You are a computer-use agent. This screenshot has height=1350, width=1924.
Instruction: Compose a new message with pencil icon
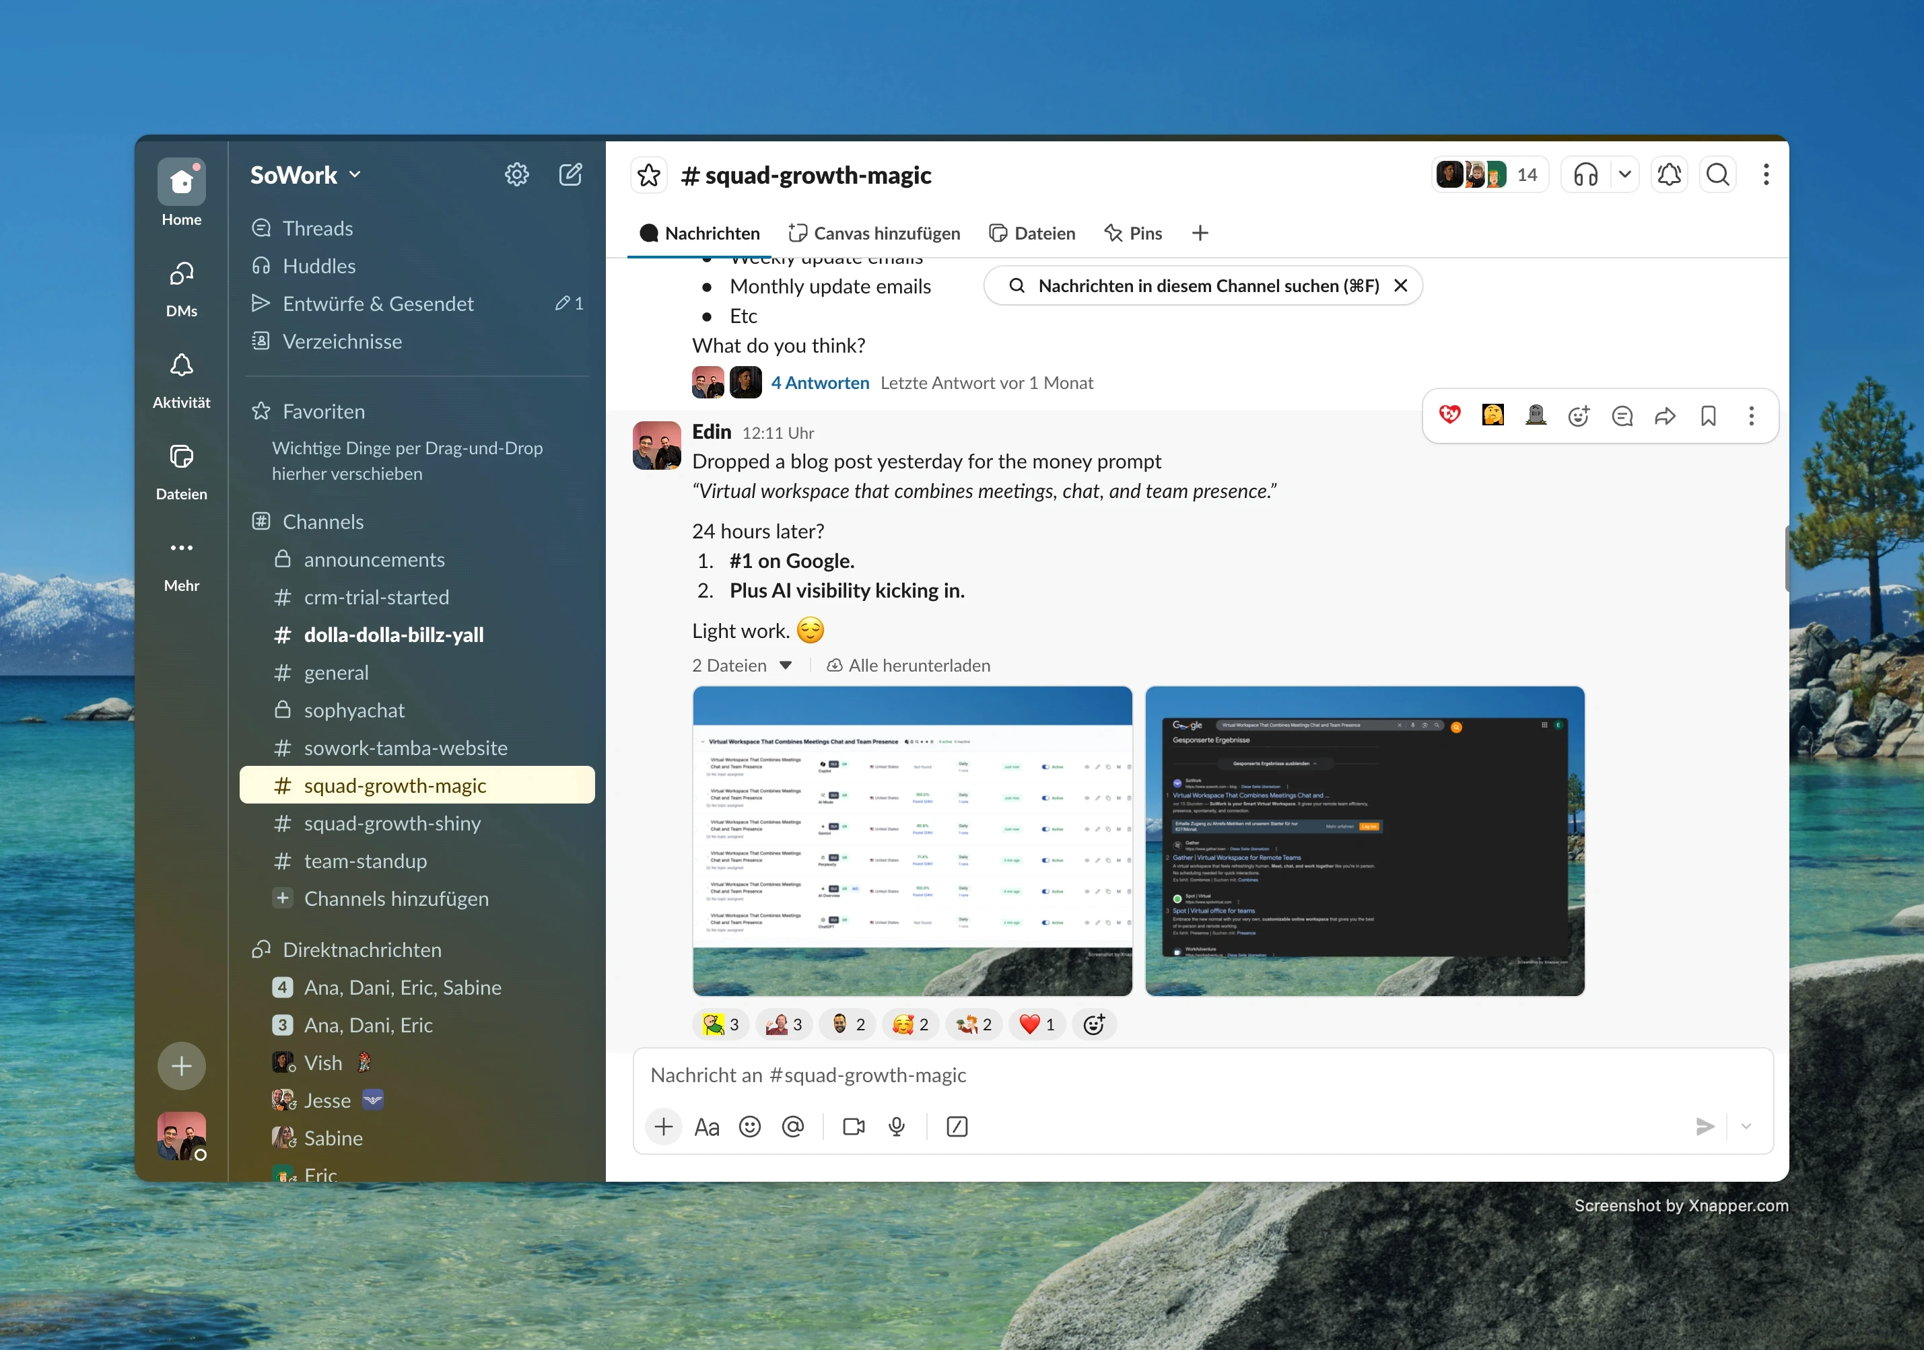[x=571, y=174]
